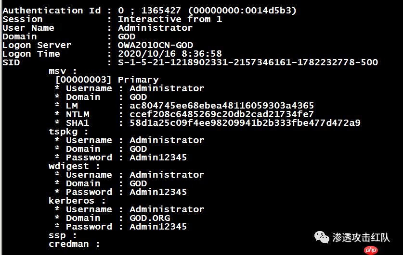
Task: Click the SHA1 hash value
Action: [x=245, y=123]
